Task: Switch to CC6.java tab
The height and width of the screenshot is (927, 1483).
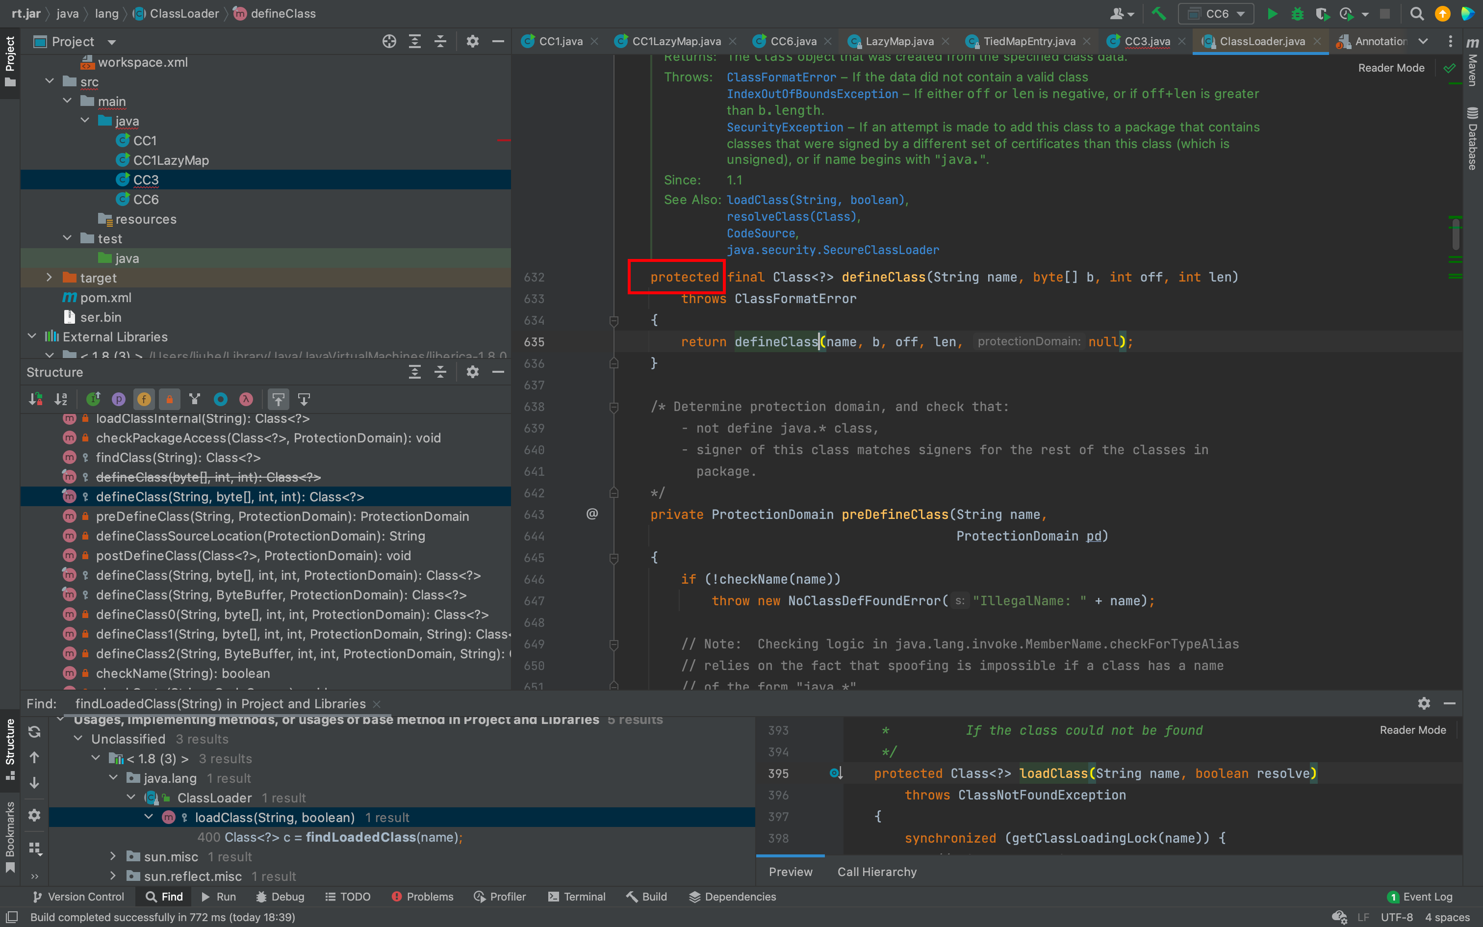Action: point(793,42)
